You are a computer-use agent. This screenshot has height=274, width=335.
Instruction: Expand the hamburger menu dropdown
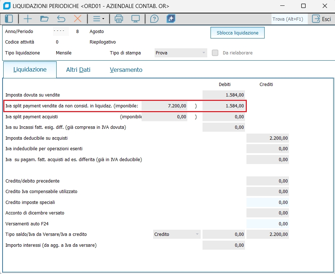(x=98, y=19)
